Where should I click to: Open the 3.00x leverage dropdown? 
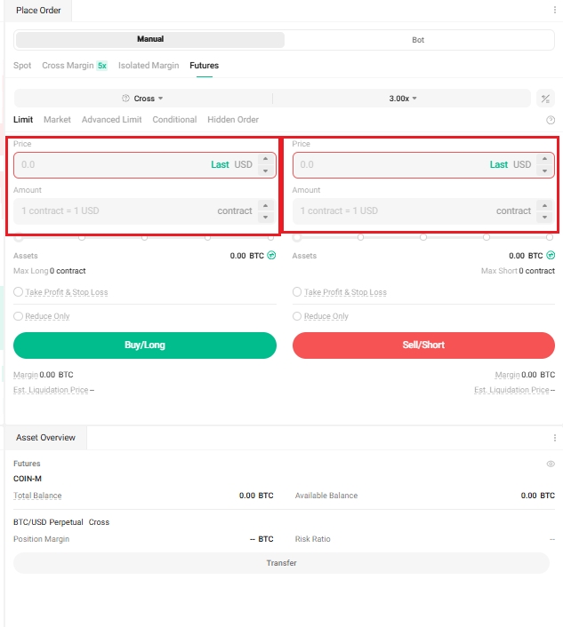coord(403,99)
